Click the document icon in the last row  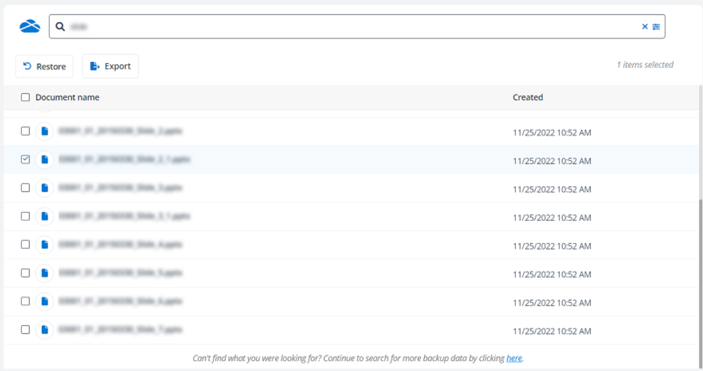click(x=43, y=330)
